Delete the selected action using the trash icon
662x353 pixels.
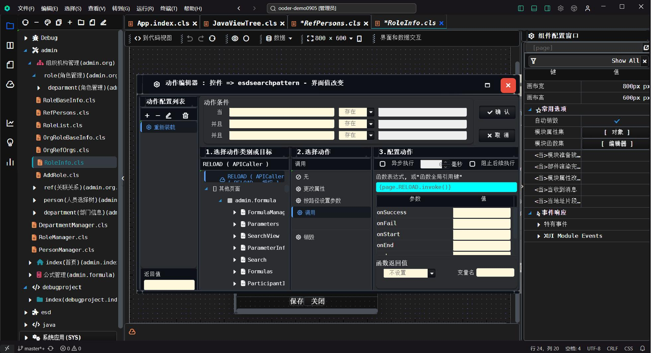click(x=186, y=115)
